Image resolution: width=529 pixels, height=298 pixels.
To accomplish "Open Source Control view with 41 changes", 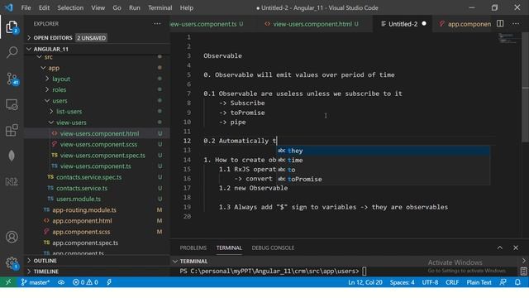I will tap(12, 79).
